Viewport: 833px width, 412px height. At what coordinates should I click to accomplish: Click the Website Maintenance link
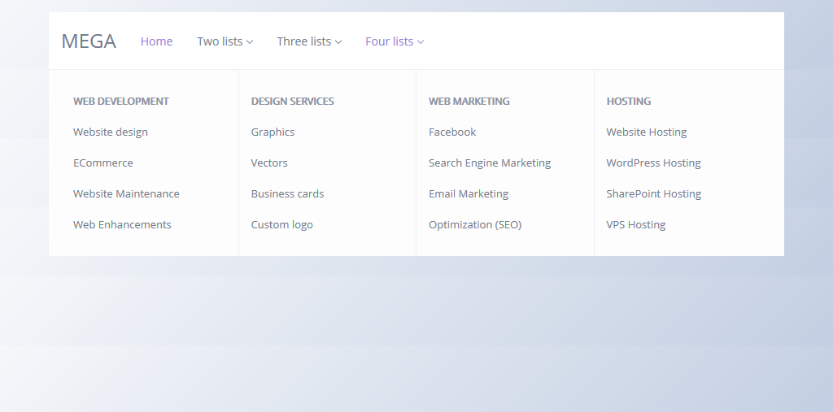pyautogui.click(x=126, y=193)
